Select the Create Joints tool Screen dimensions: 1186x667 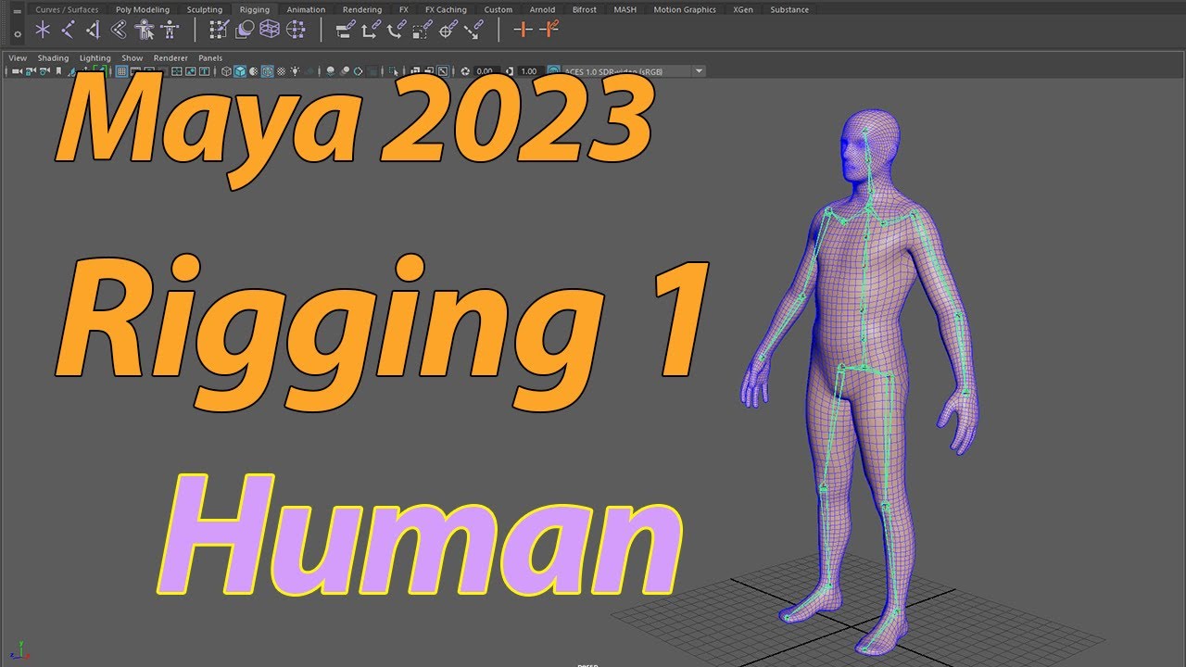[68, 30]
